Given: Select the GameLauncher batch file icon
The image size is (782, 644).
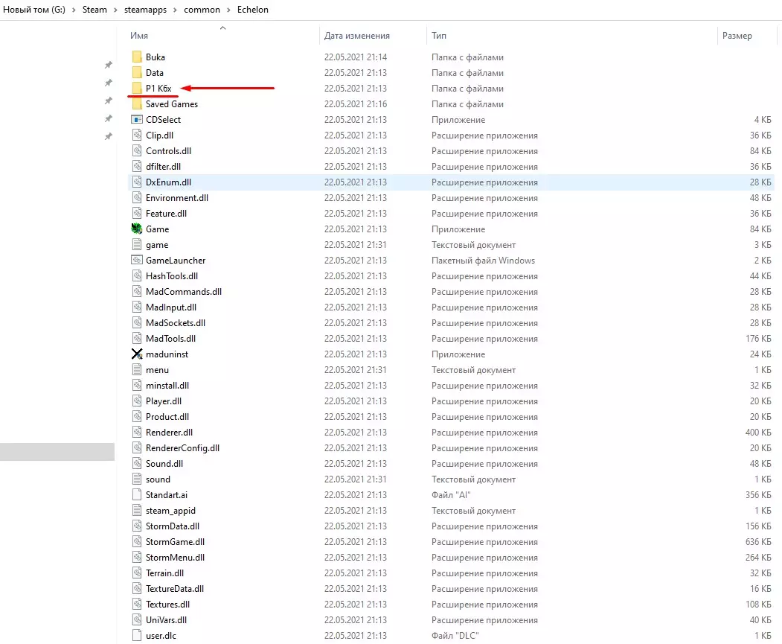Looking at the screenshot, I should coord(137,261).
